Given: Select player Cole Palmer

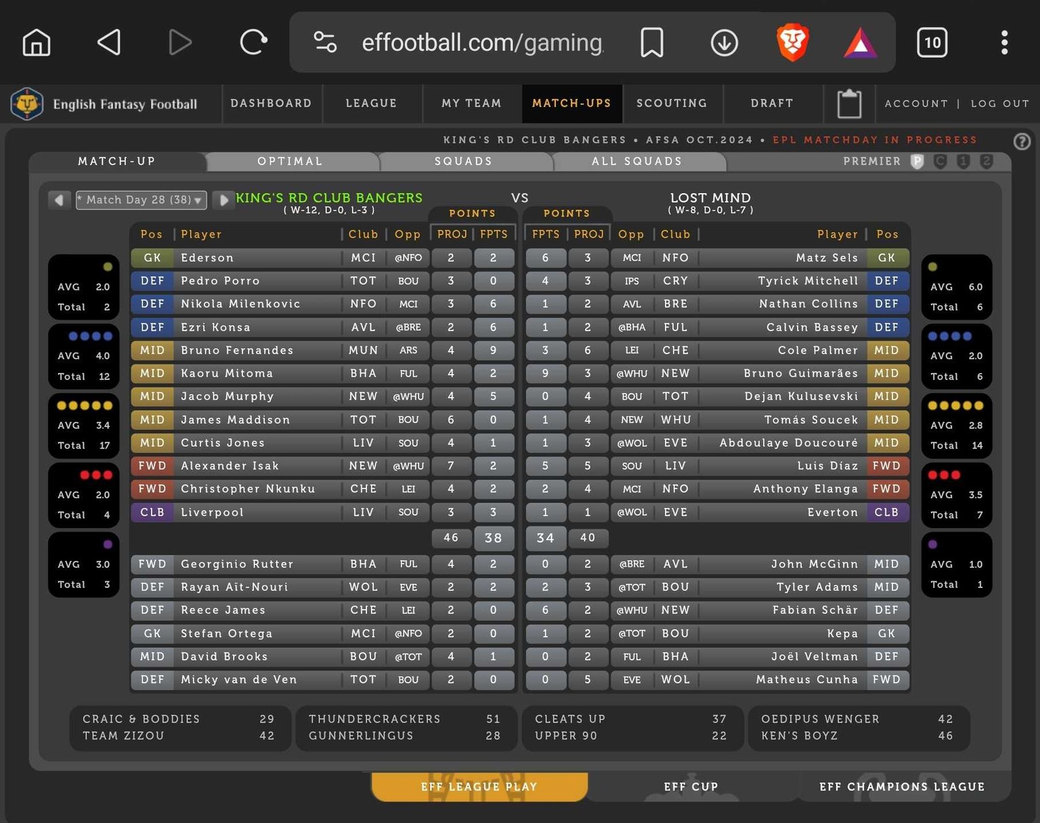Looking at the screenshot, I should (818, 350).
